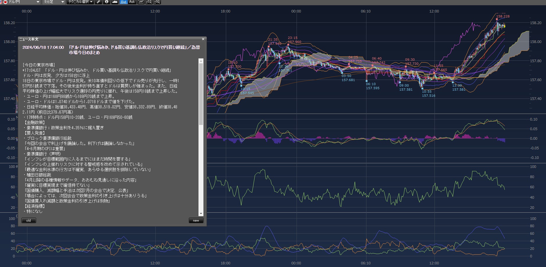
Task: Click the 158.228 high price marker
Action: [503, 17]
